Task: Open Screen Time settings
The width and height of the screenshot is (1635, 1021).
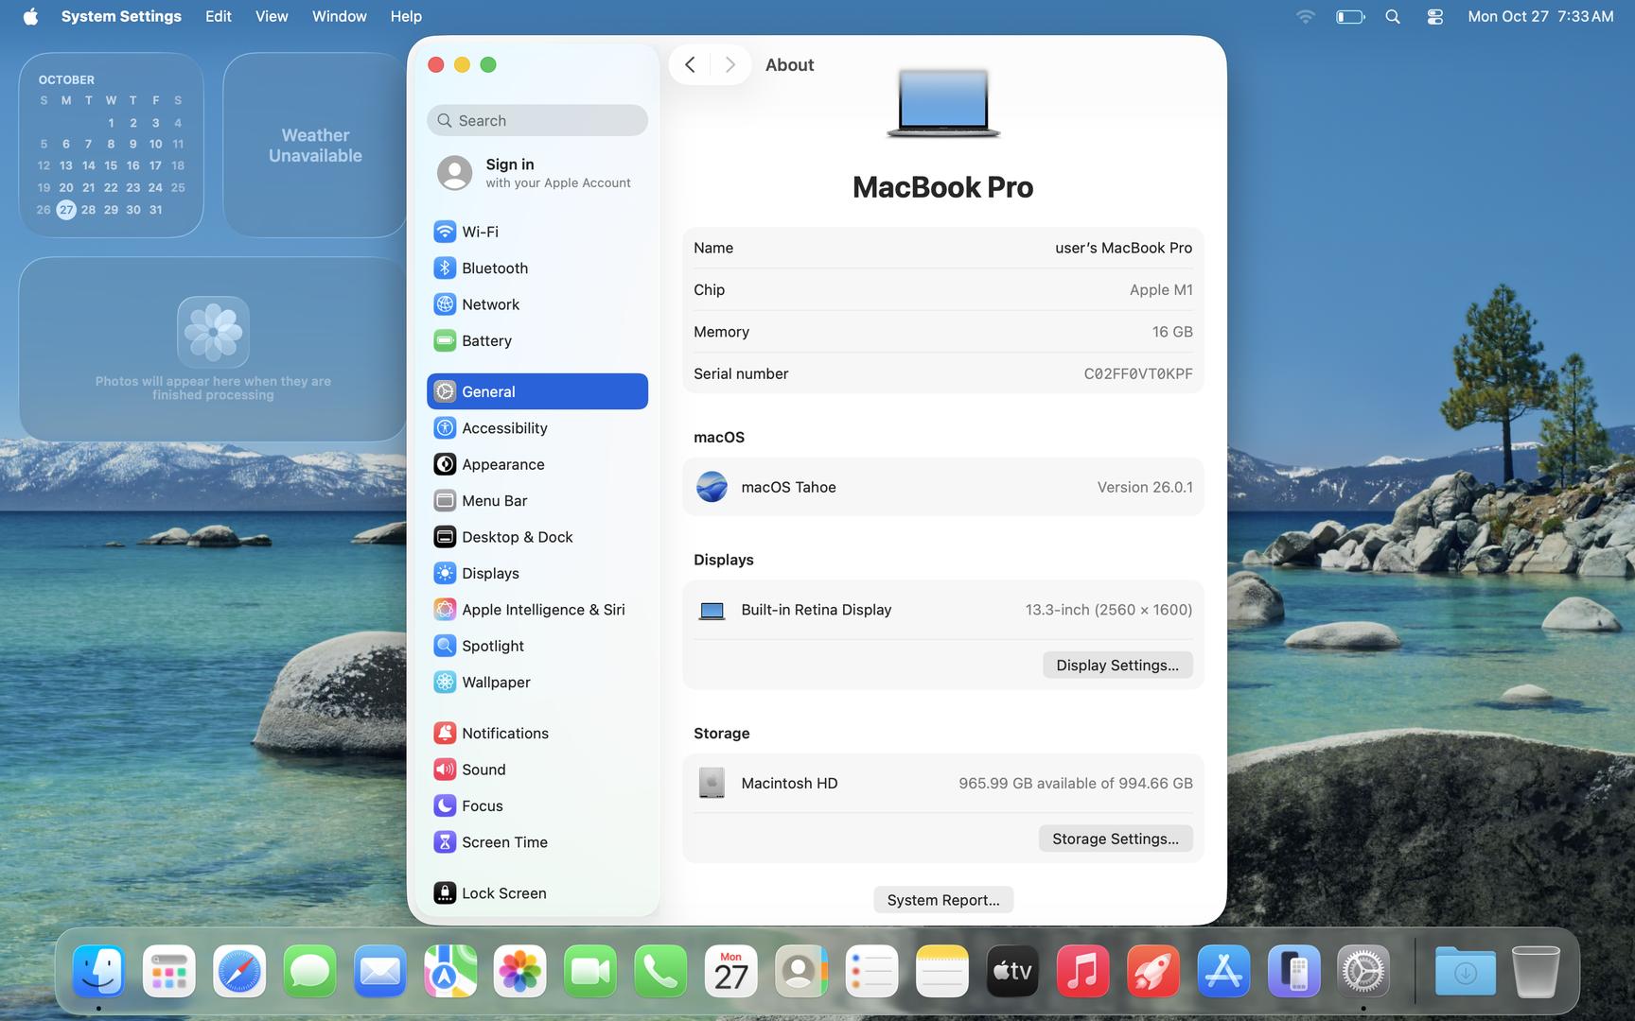Action: [503, 842]
